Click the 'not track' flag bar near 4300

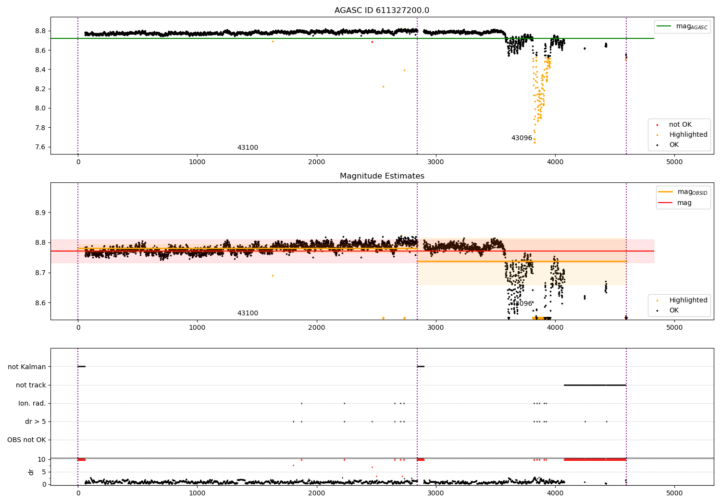tap(595, 385)
